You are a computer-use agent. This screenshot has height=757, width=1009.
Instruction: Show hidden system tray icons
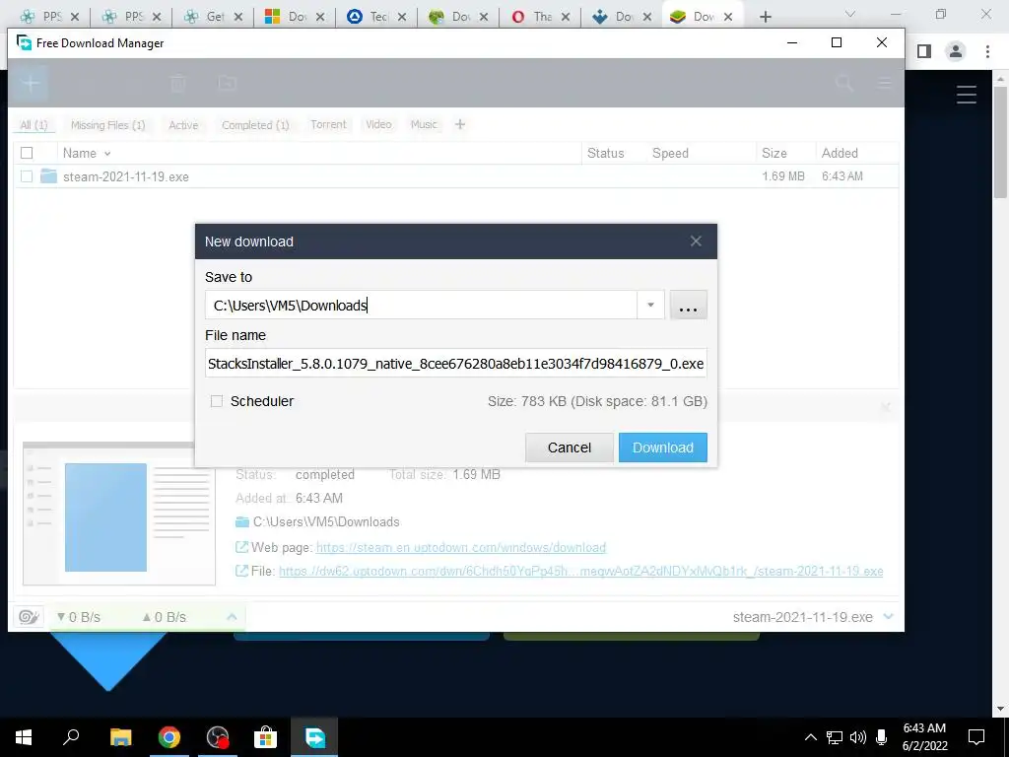point(811,737)
